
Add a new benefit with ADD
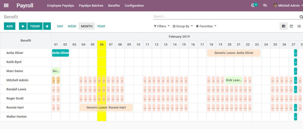coord(10,26)
